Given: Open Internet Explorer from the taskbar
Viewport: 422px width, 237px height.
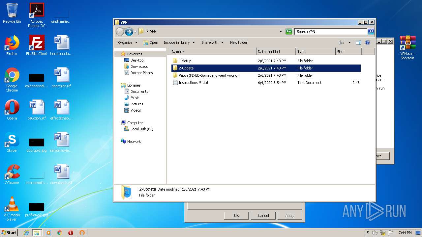Looking at the screenshot, I should tap(26, 233).
